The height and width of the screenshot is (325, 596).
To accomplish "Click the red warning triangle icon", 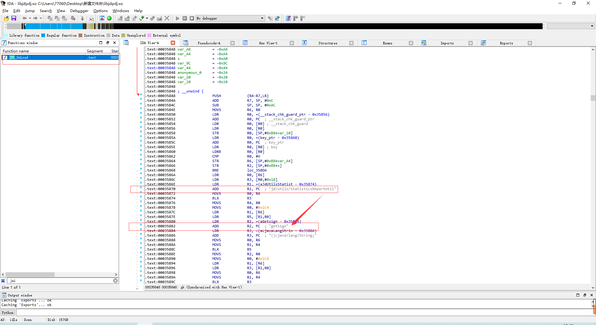I will 102,18.
